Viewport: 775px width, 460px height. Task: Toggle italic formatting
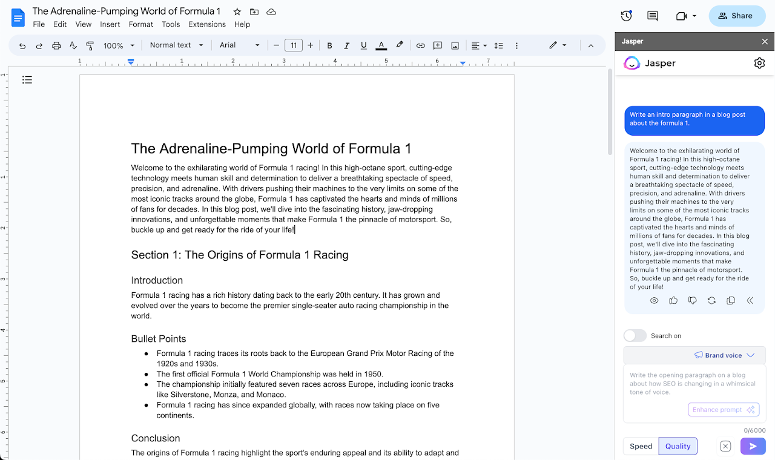346,45
